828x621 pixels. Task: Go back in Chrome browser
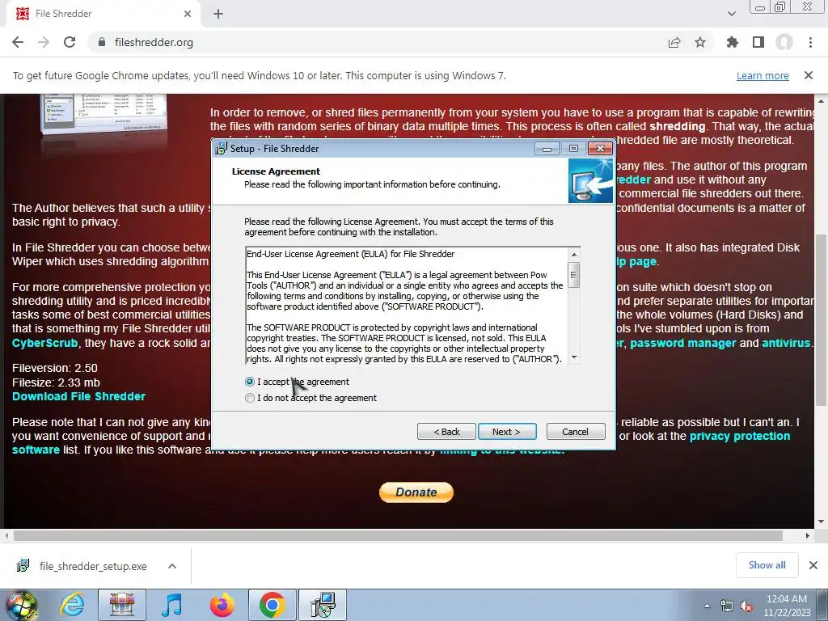pyautogui.click(x=18, y=42)
